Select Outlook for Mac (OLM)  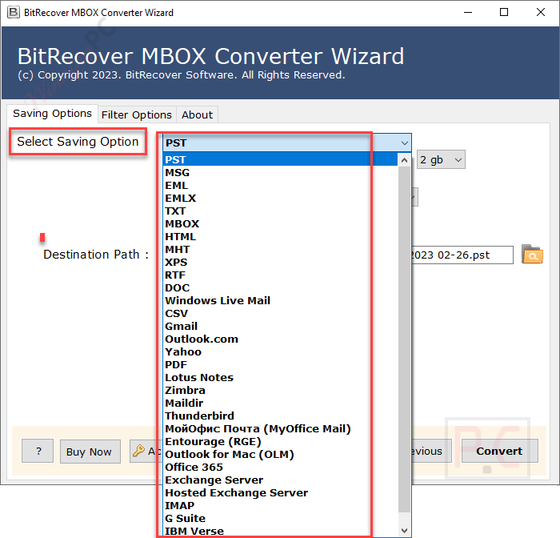(x=280, y=455)
